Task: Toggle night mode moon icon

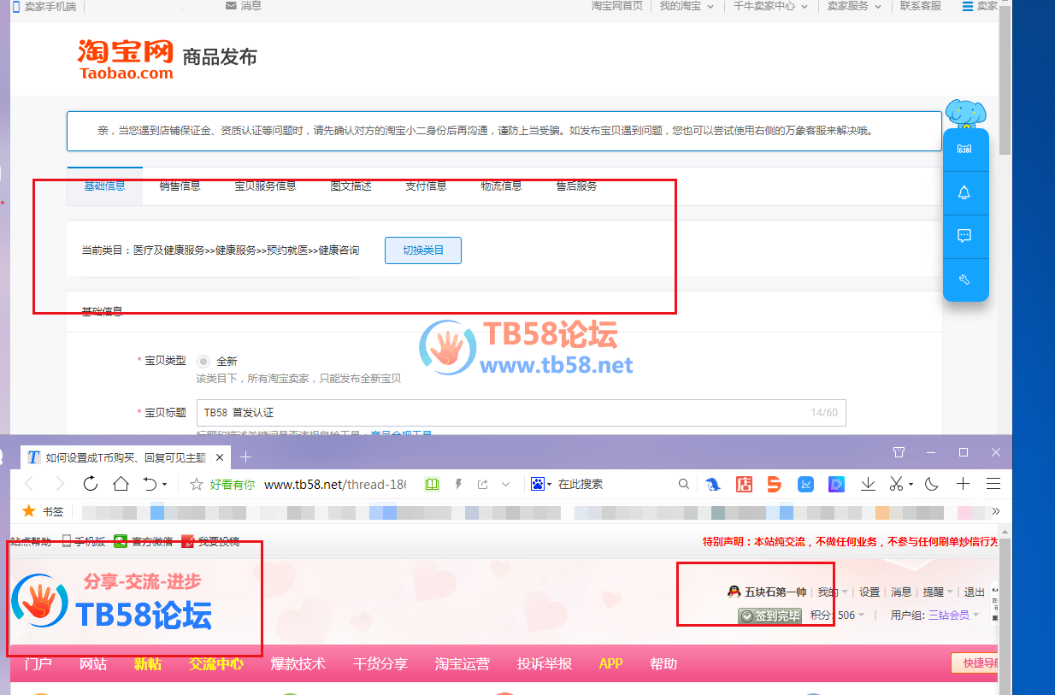Action: [x=932, y=484]
